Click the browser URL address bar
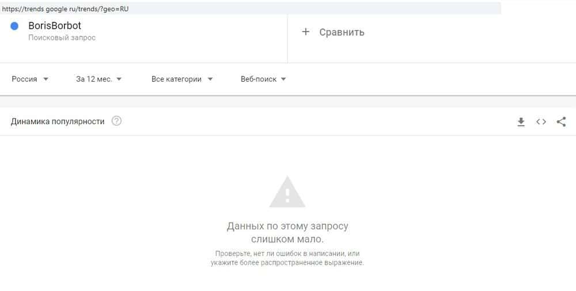 tap(251, 9)
